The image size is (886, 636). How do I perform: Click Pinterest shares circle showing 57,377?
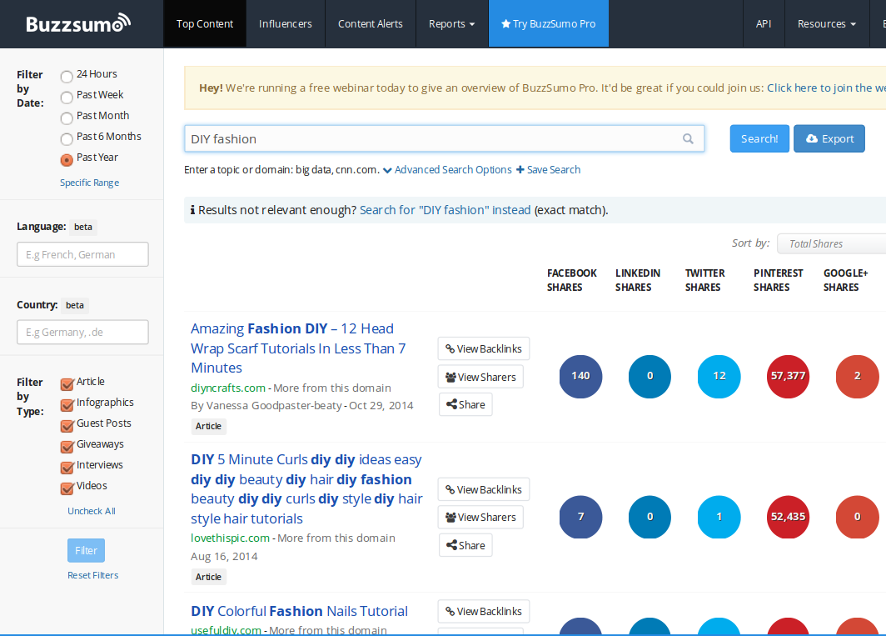[x=789, y=376]
